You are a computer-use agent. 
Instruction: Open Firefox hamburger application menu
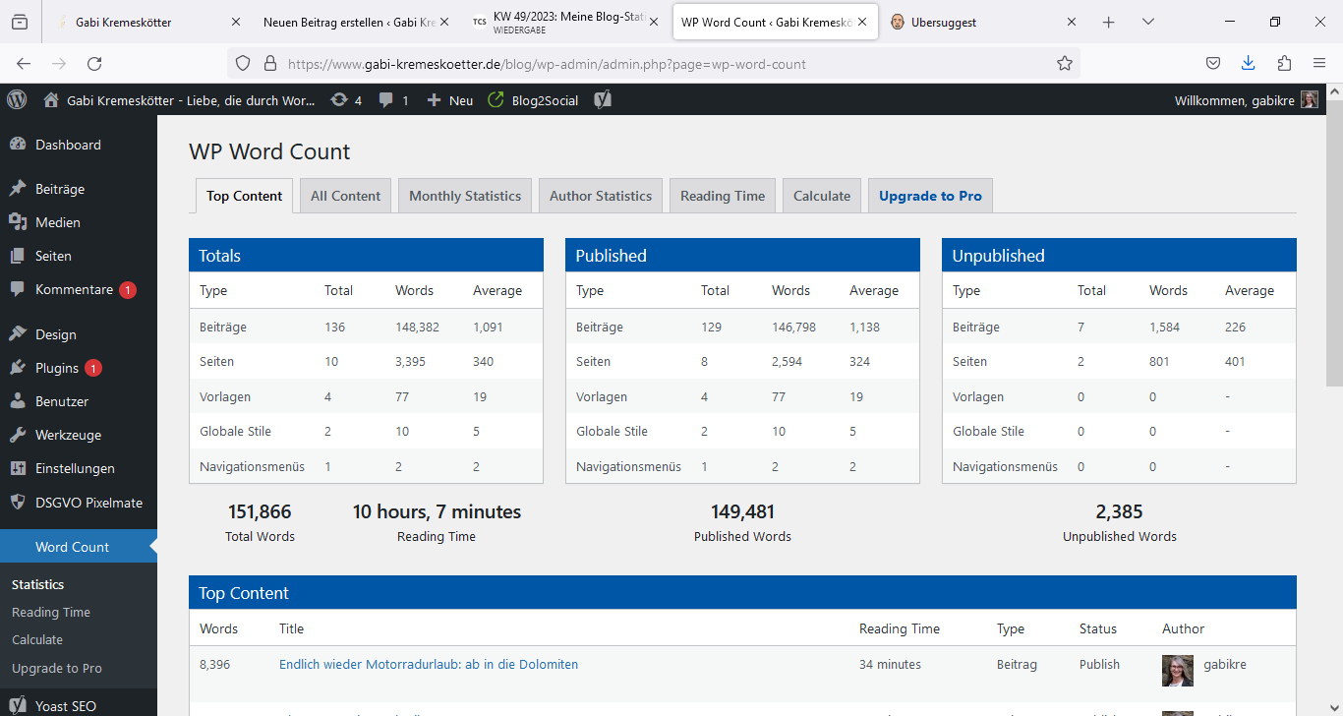click(x=1319, y=64)
